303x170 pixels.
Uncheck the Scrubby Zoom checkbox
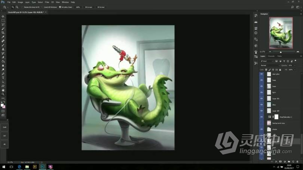click(60, 7)
